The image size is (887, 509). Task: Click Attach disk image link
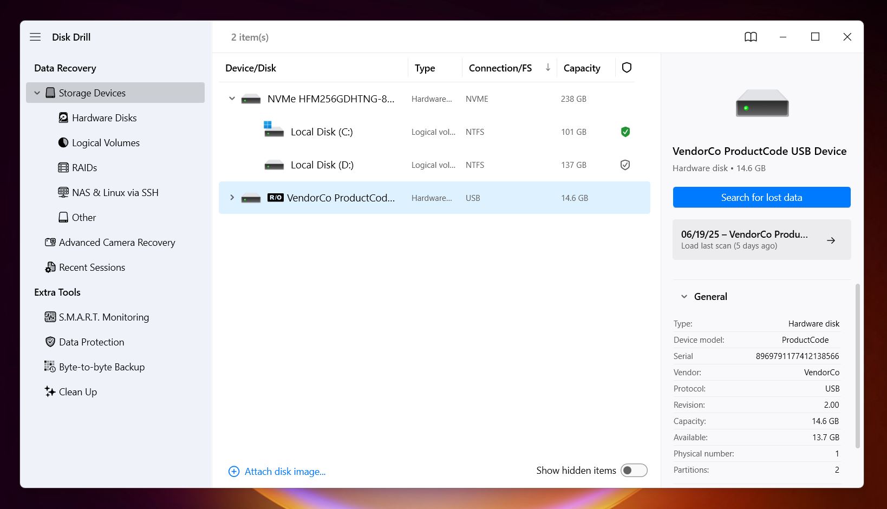tap(285, 472)
